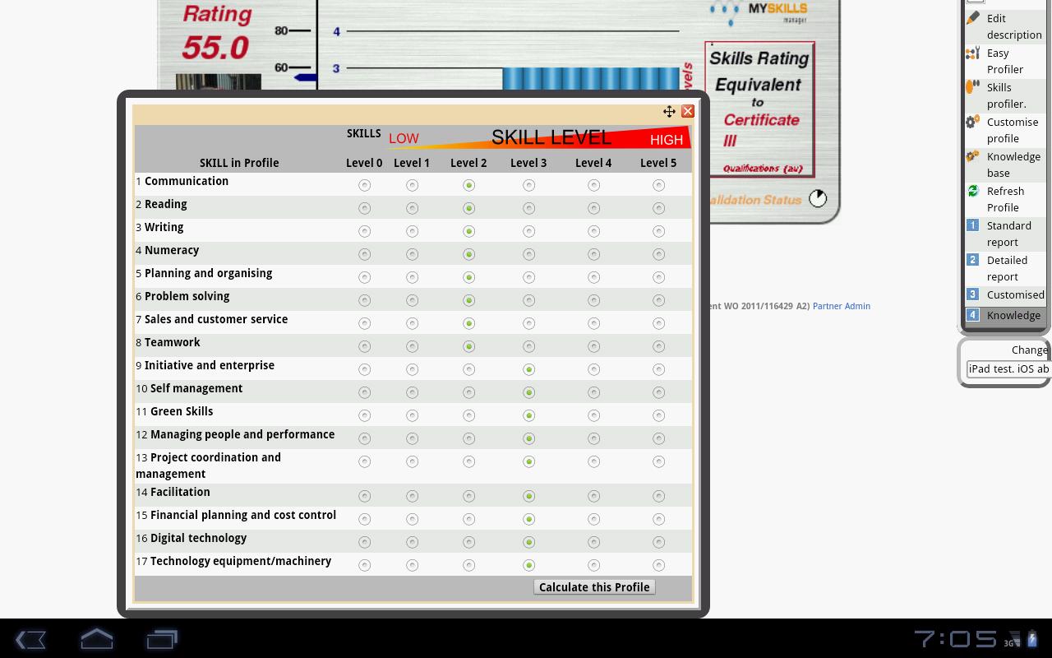Set Facilitation to Level 5
Viewport: 1052px width, 658px height.
tap(658, 496)
